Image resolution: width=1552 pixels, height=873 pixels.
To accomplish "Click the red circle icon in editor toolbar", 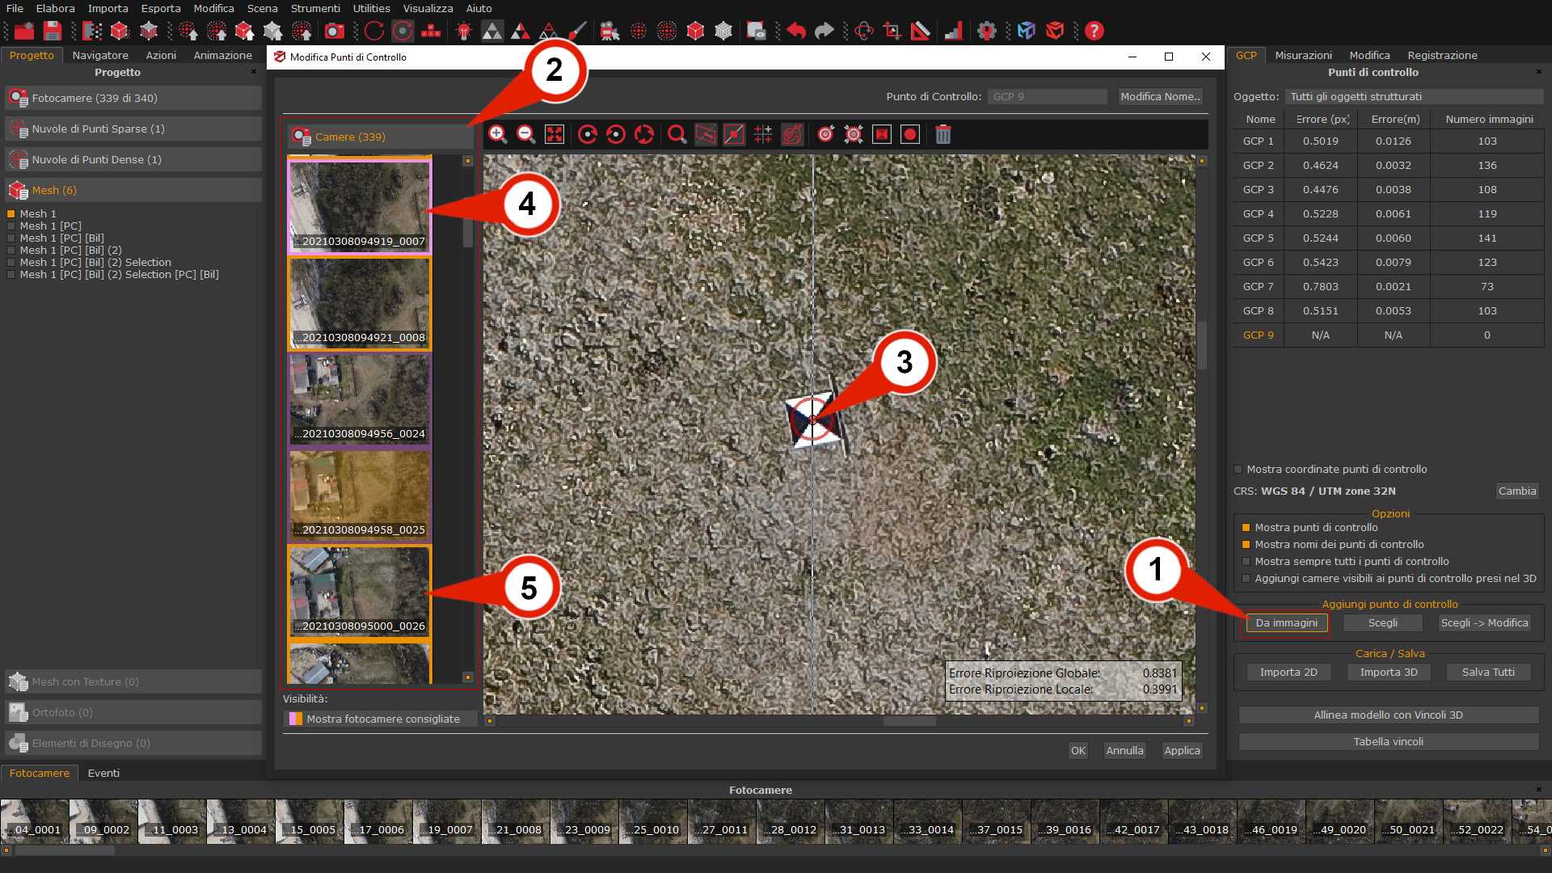I will (x=910, y=134).
